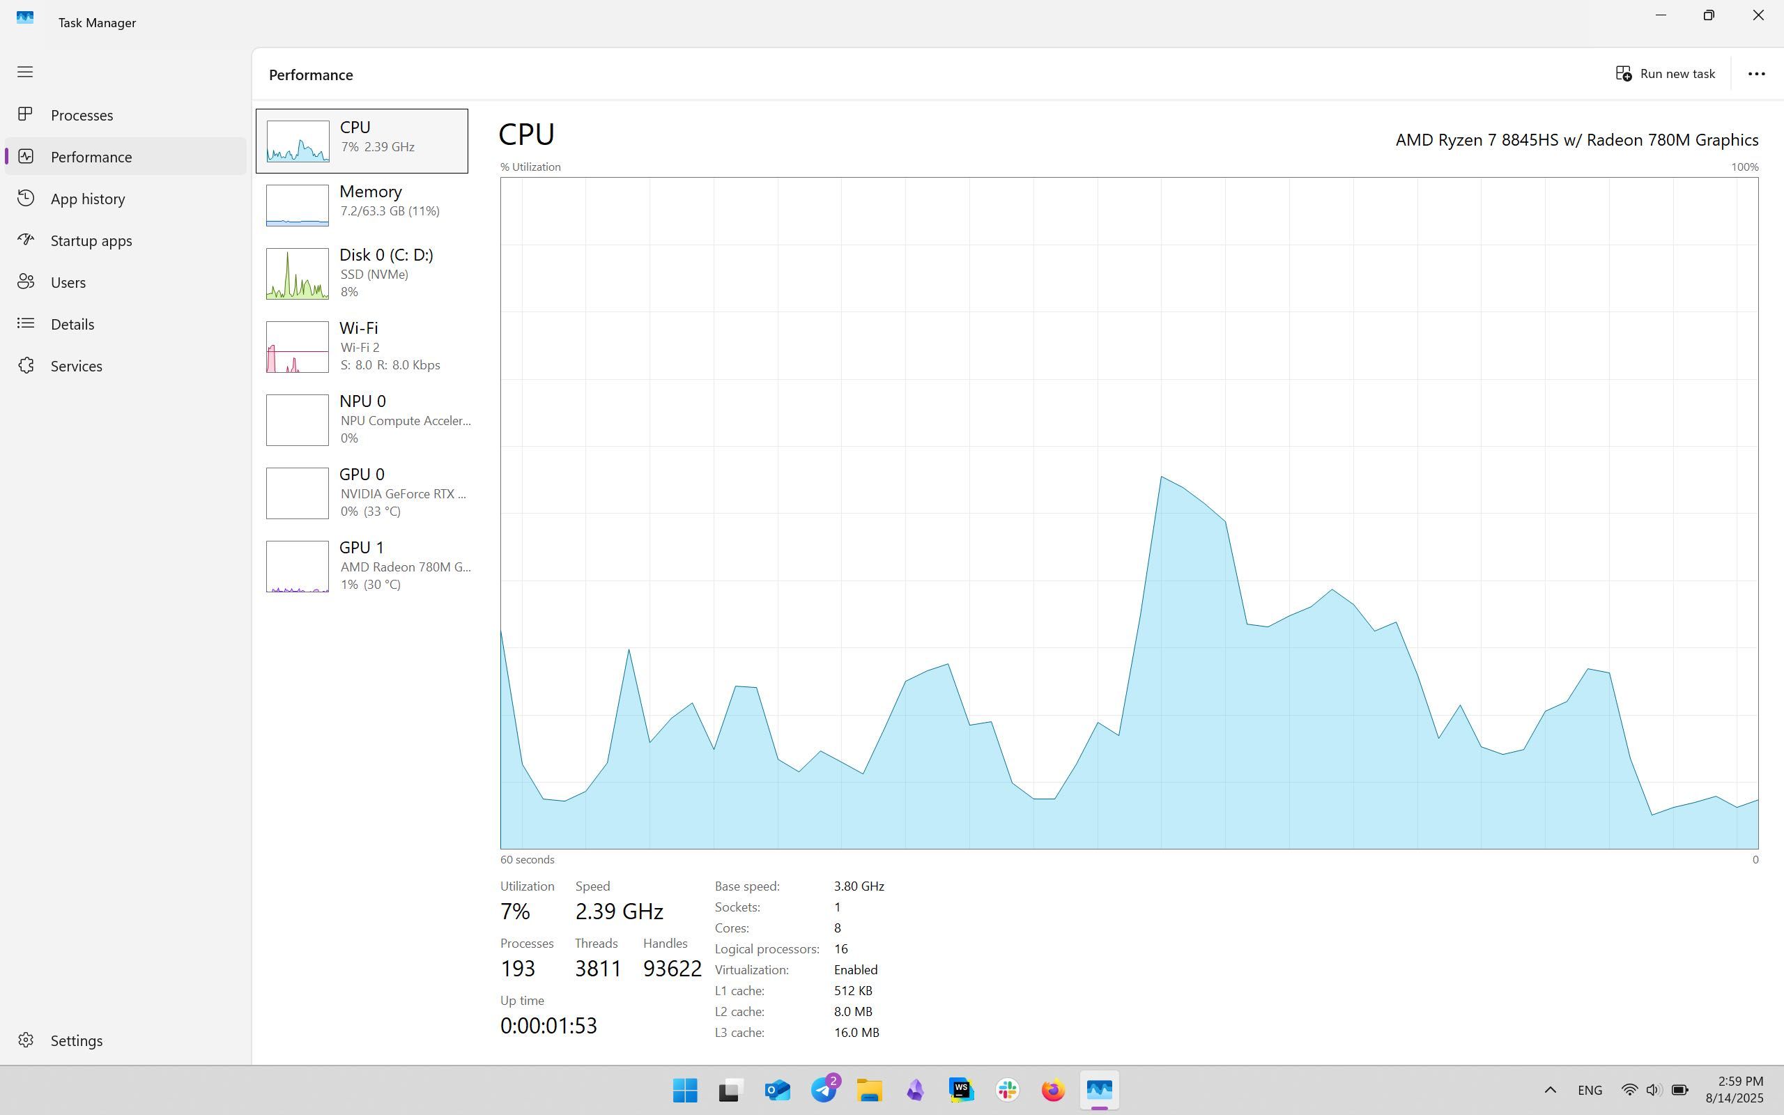Click the 7% utilization value
This screenshot has height=1115, width=1784.
point(515,912)
